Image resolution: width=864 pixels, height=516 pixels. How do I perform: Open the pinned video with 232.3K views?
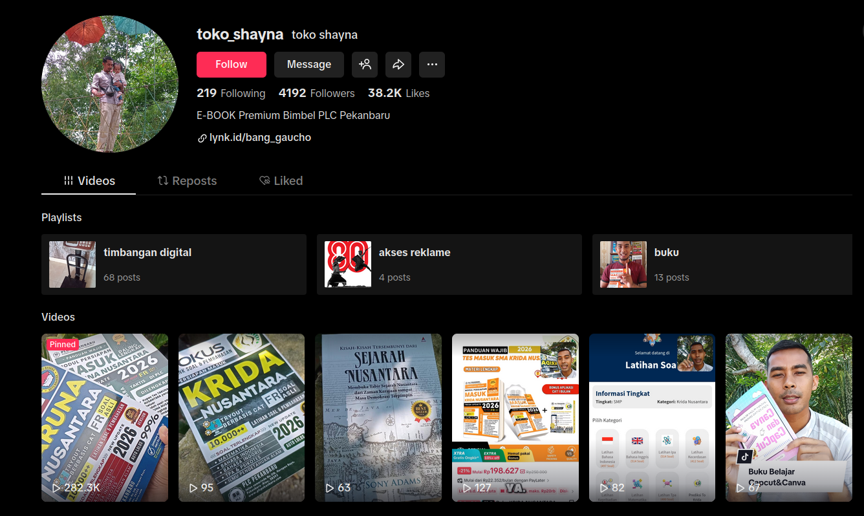(x=105, y=417)
